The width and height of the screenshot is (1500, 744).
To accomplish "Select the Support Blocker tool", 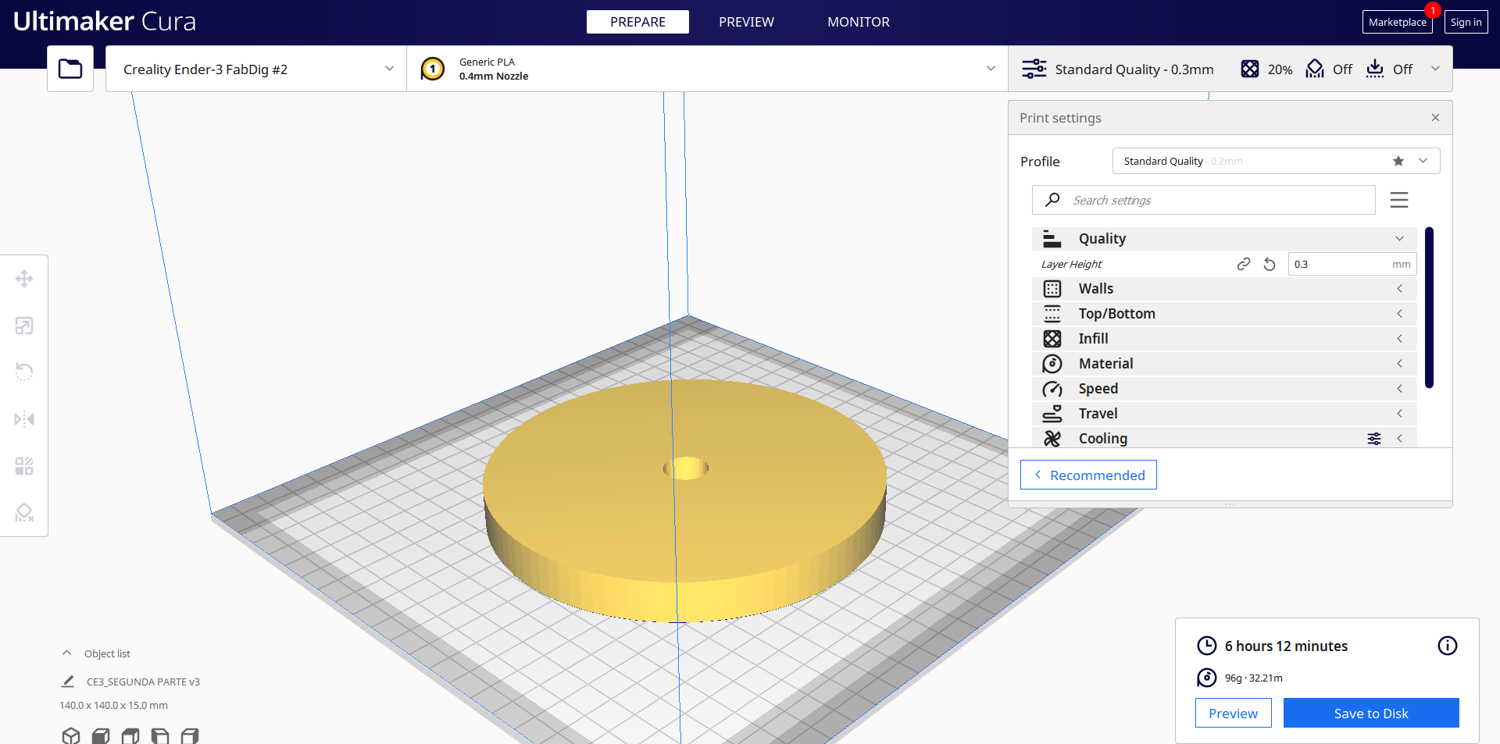I will tap(24, 513).
